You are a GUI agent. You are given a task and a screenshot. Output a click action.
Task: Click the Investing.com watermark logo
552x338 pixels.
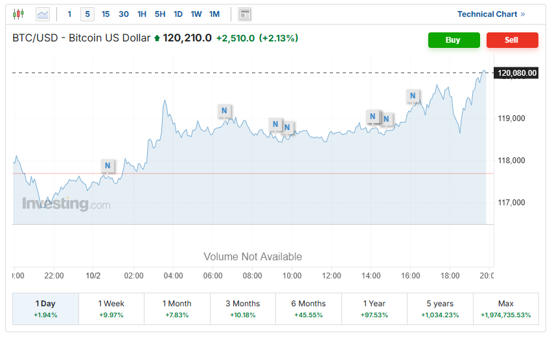point(66,204)
